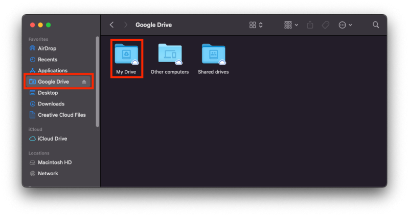Click the Macintosh HD disk icon
Screen dimensions: 409x216
pyautogui.click(x=32, y=163)
